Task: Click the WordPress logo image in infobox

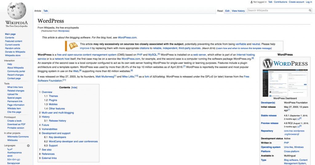Action: tap(285, 63)
